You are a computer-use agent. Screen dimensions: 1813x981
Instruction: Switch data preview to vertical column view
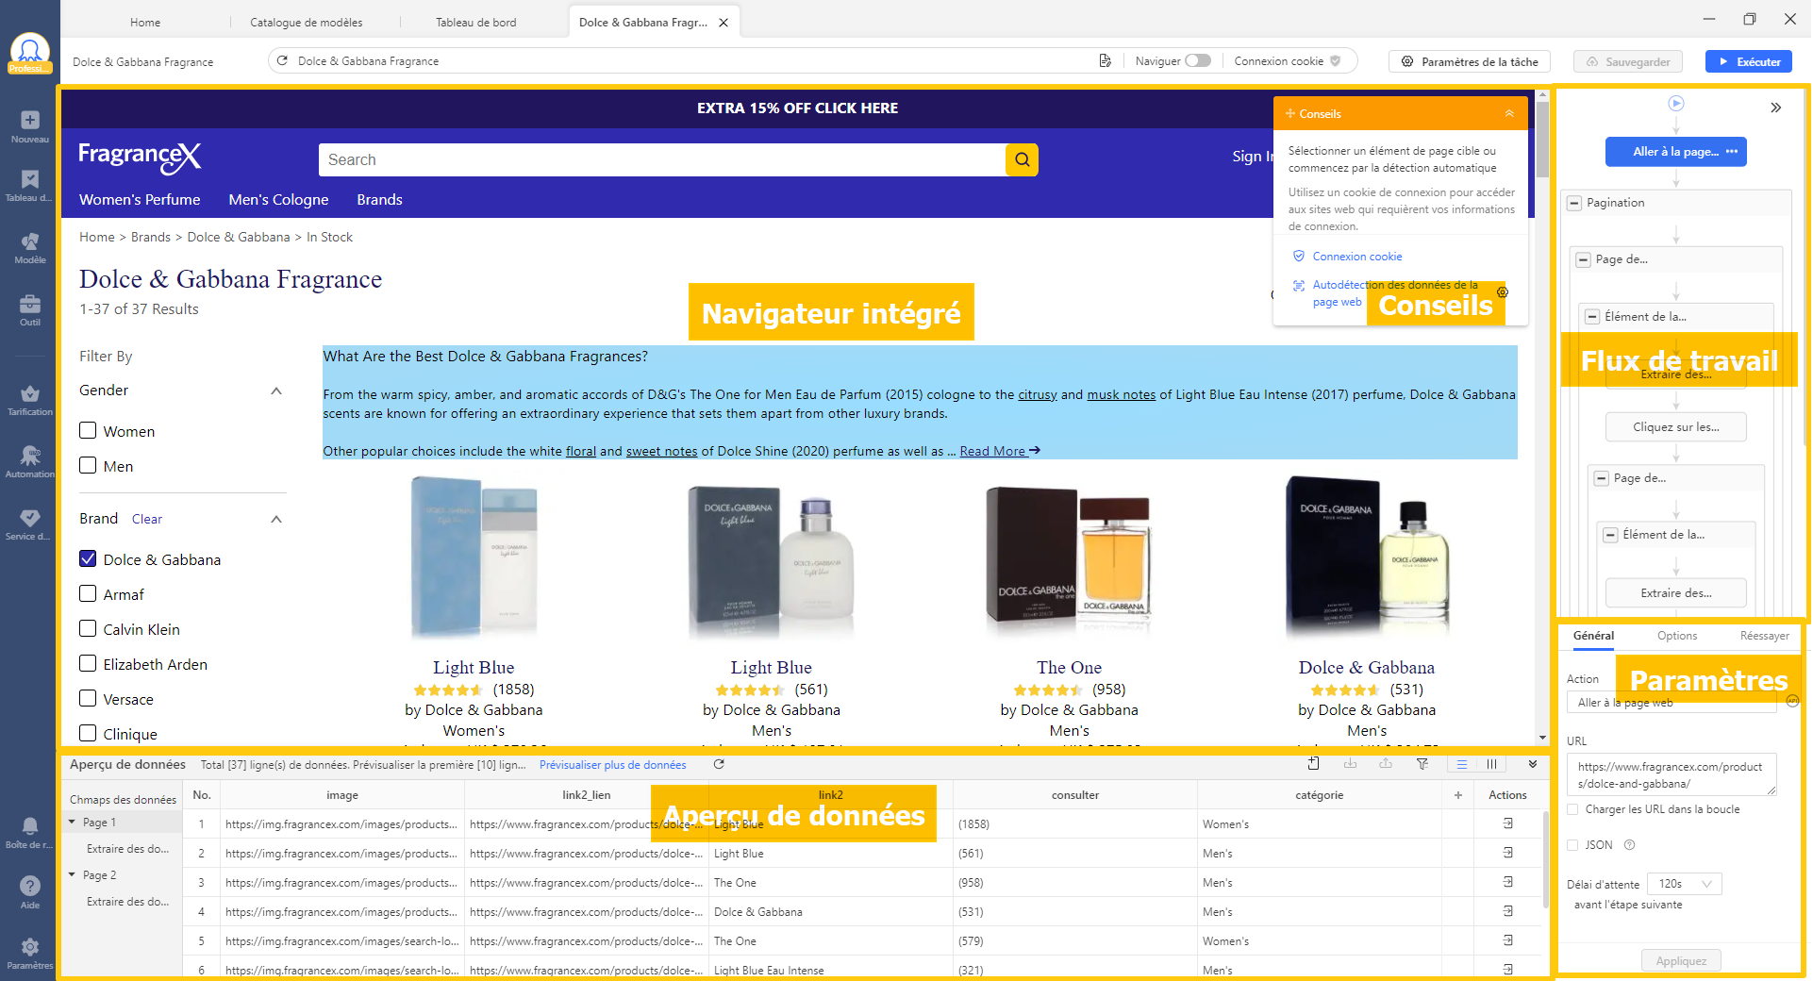tap(1491, 764)
